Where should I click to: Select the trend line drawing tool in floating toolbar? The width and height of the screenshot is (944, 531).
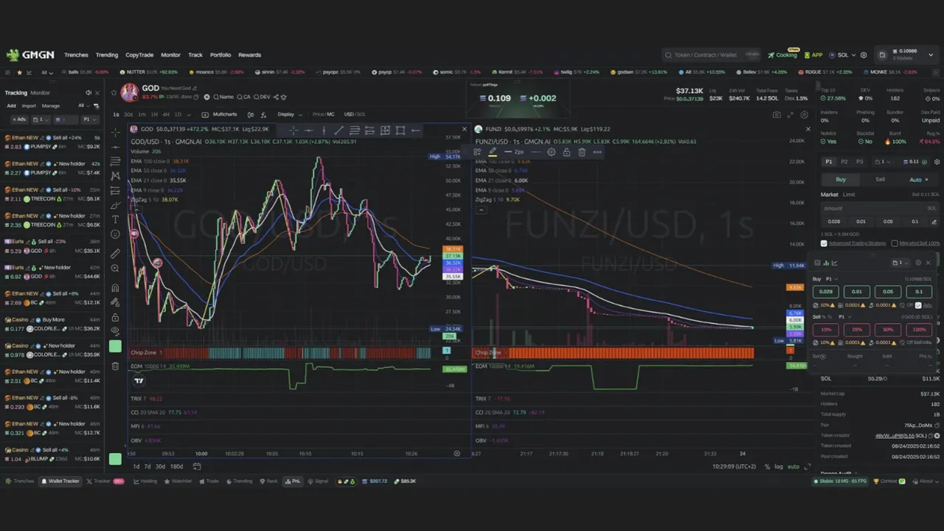pos(339,131)
